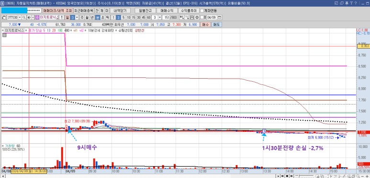The image size is (370, 178).
Task: Enable the 계좌연동 checkbox
Action: (x=202, y=10)
